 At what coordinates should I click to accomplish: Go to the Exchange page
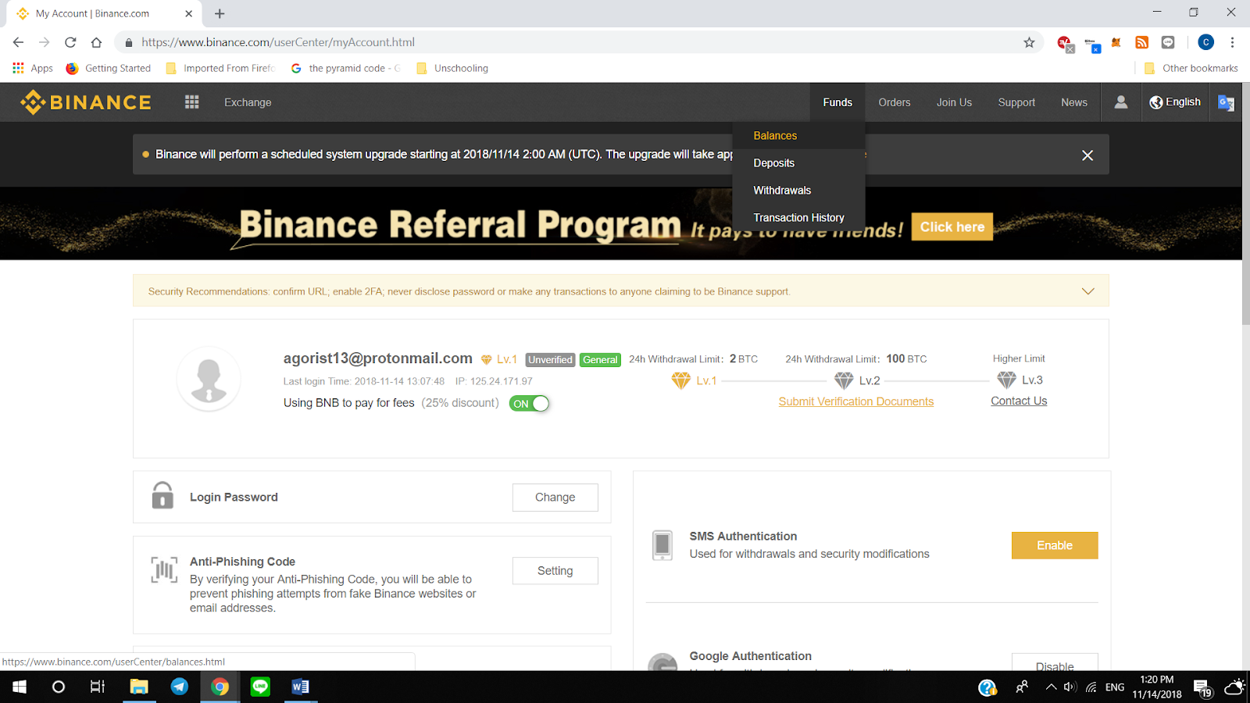(x=248, y=102)
